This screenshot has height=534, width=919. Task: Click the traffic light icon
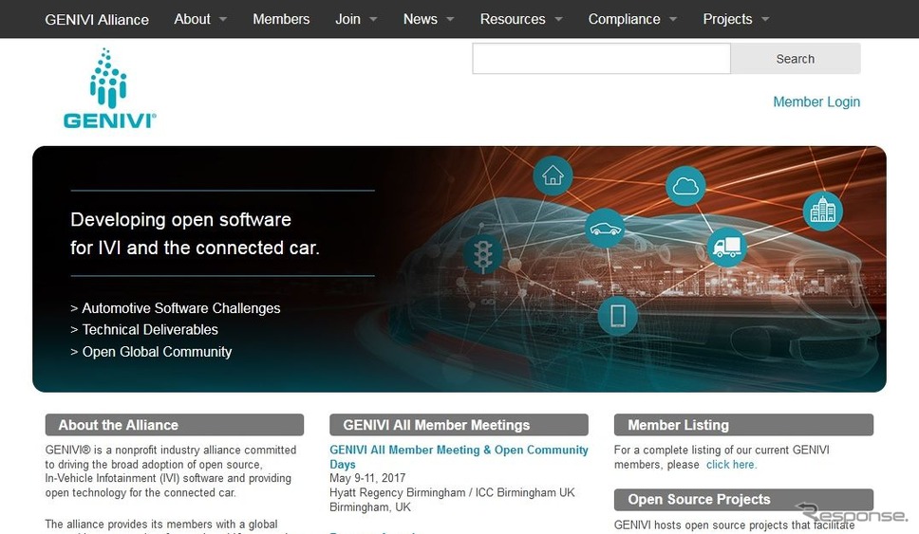(482, 254)
